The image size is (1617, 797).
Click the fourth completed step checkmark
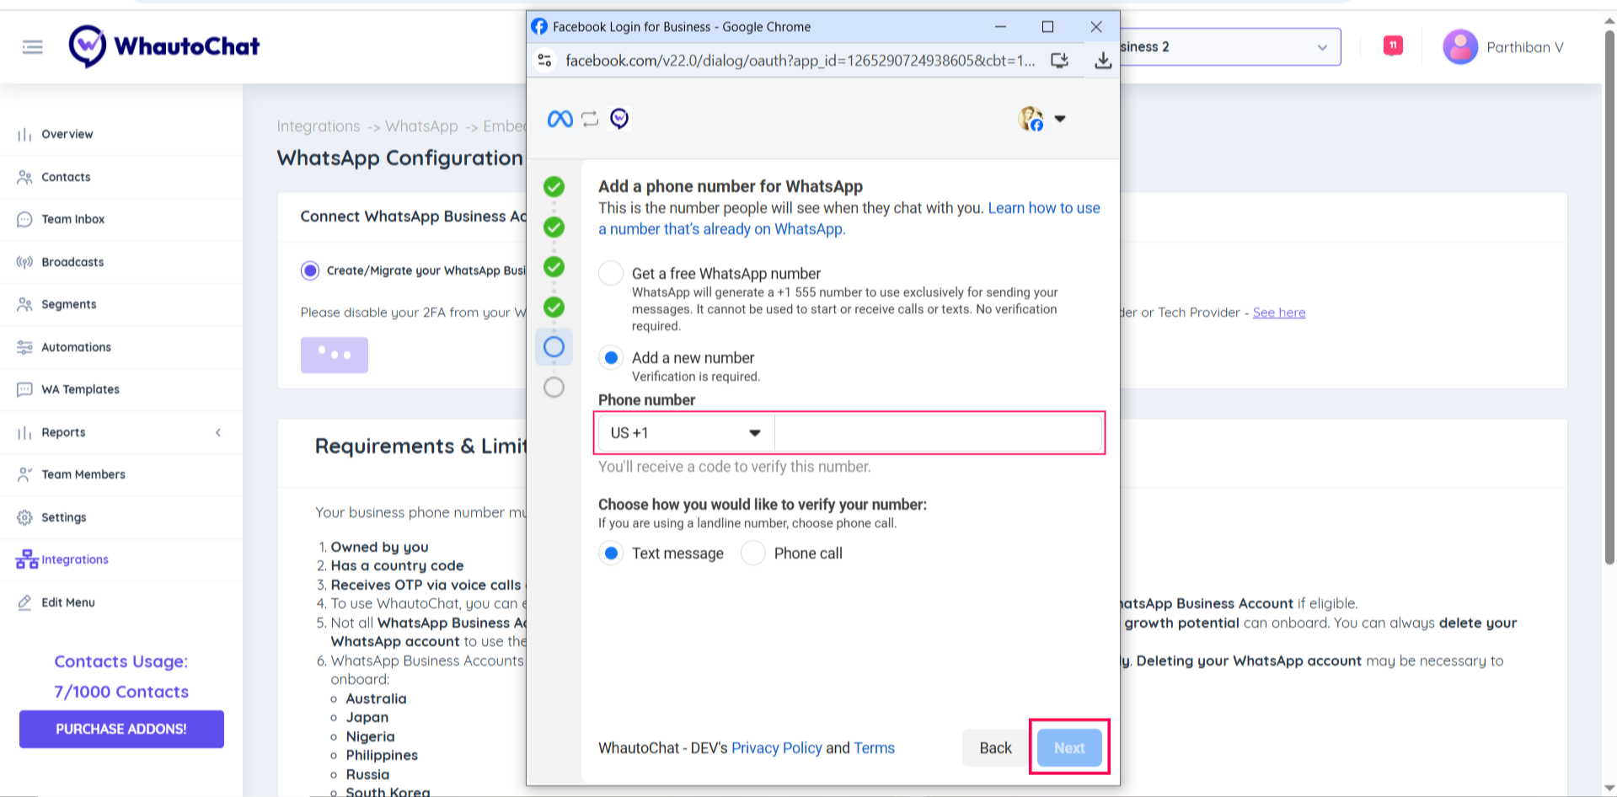554,308
